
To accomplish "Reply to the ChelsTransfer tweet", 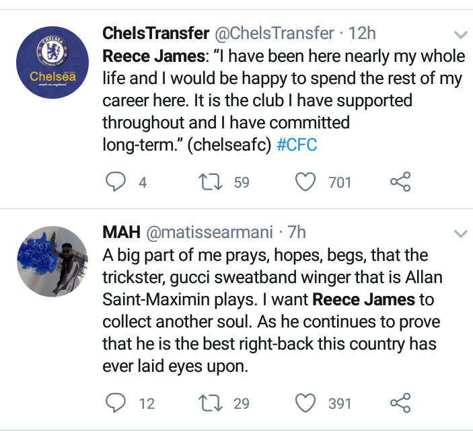I will 116,182.
